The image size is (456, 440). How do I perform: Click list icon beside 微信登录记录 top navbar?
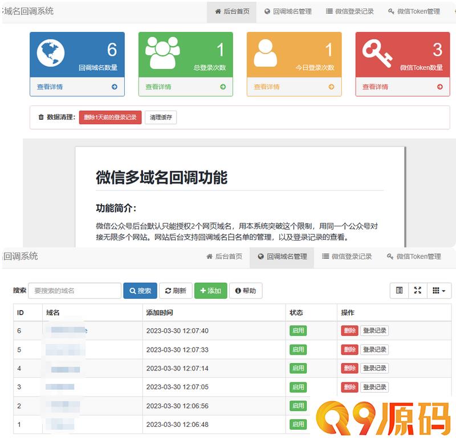(x=329, y=11)
